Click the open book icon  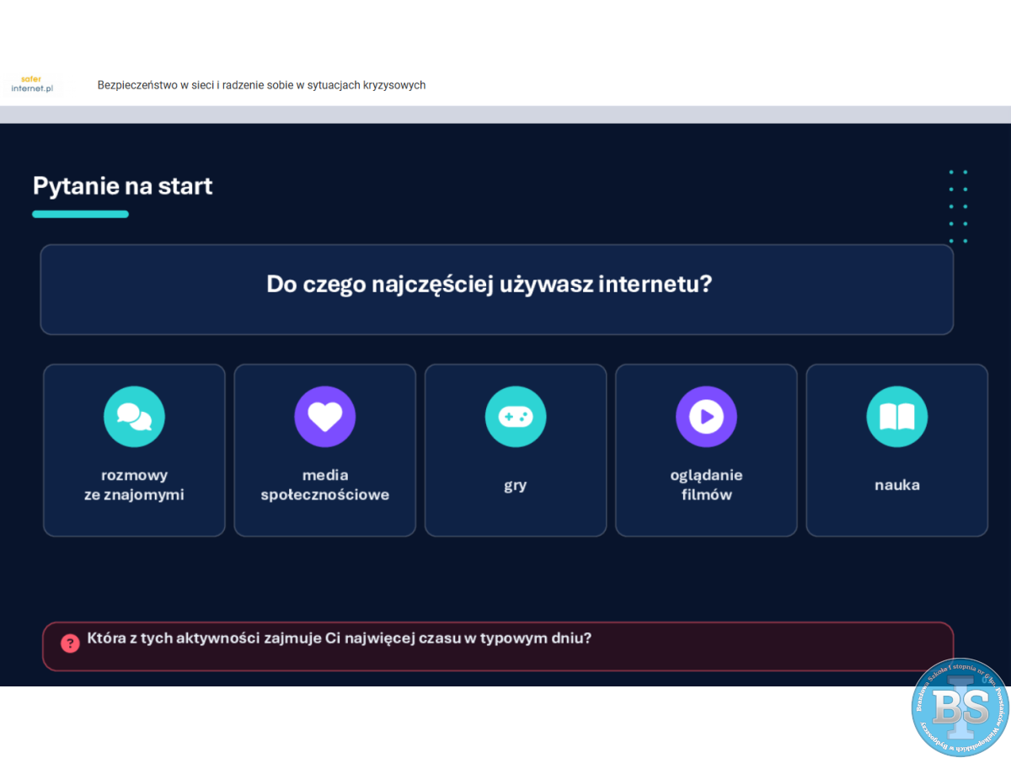(896, 416)
